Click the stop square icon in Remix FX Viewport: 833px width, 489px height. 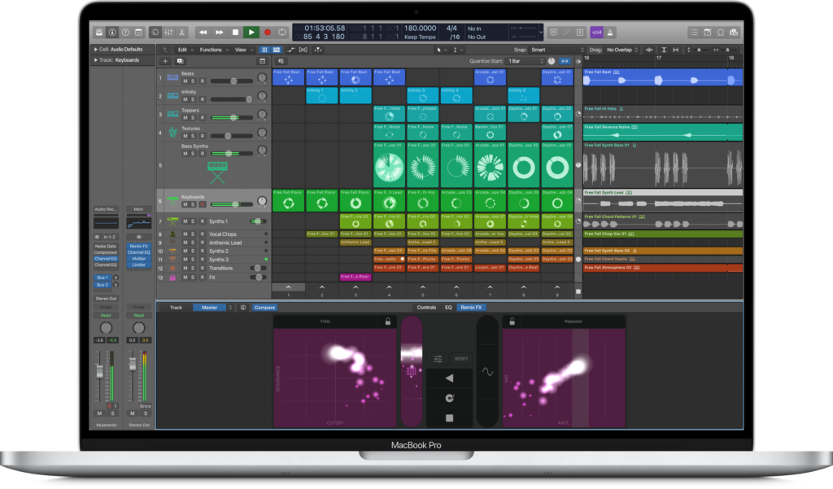point(450,417)
